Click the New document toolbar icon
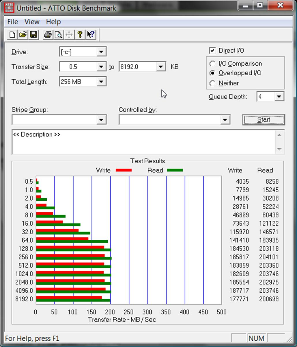Viewport: 297px width, 347px height. (12, 35)
